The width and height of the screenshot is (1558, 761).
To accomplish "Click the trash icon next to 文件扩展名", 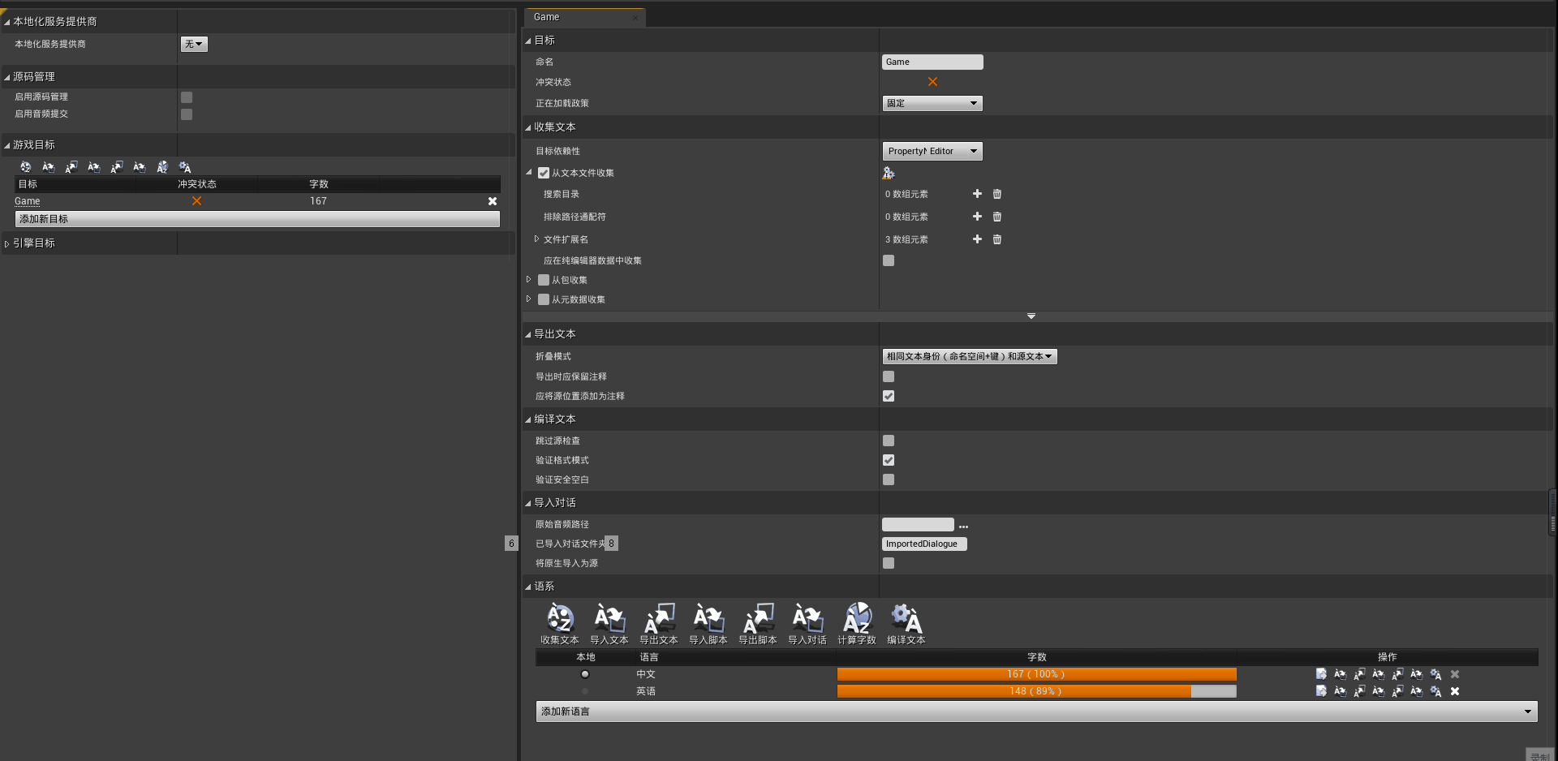I will pyautogui.click(x=996, y=239).
